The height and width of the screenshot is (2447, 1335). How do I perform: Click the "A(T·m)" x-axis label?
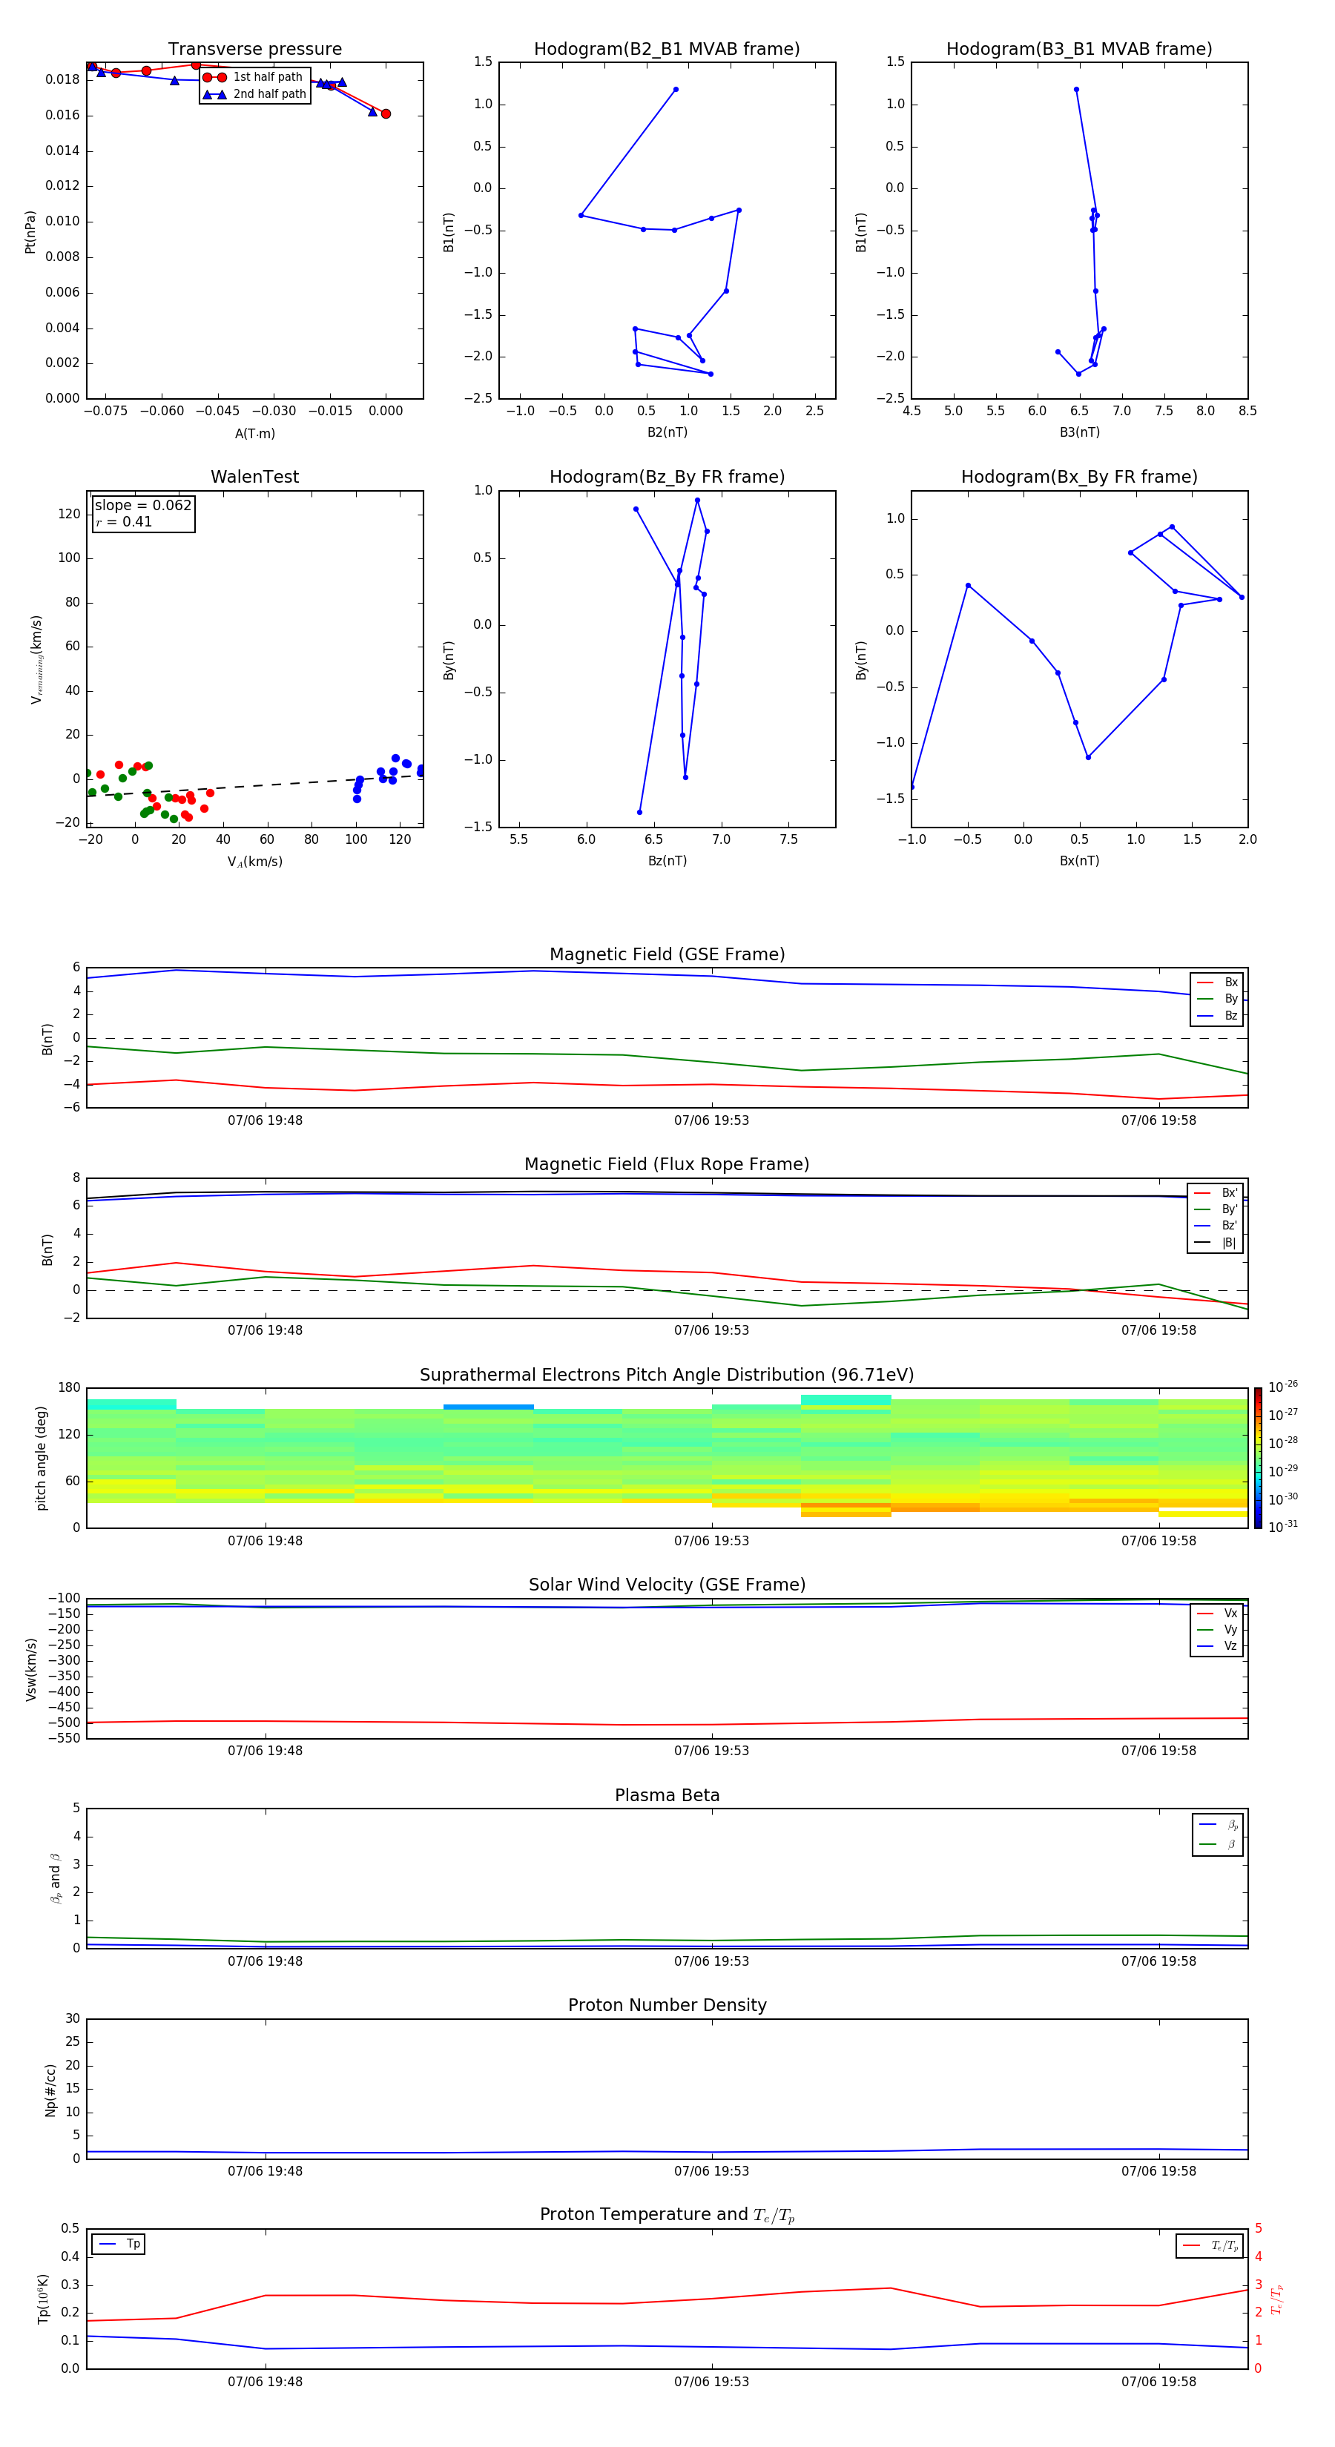coord(254,433)
